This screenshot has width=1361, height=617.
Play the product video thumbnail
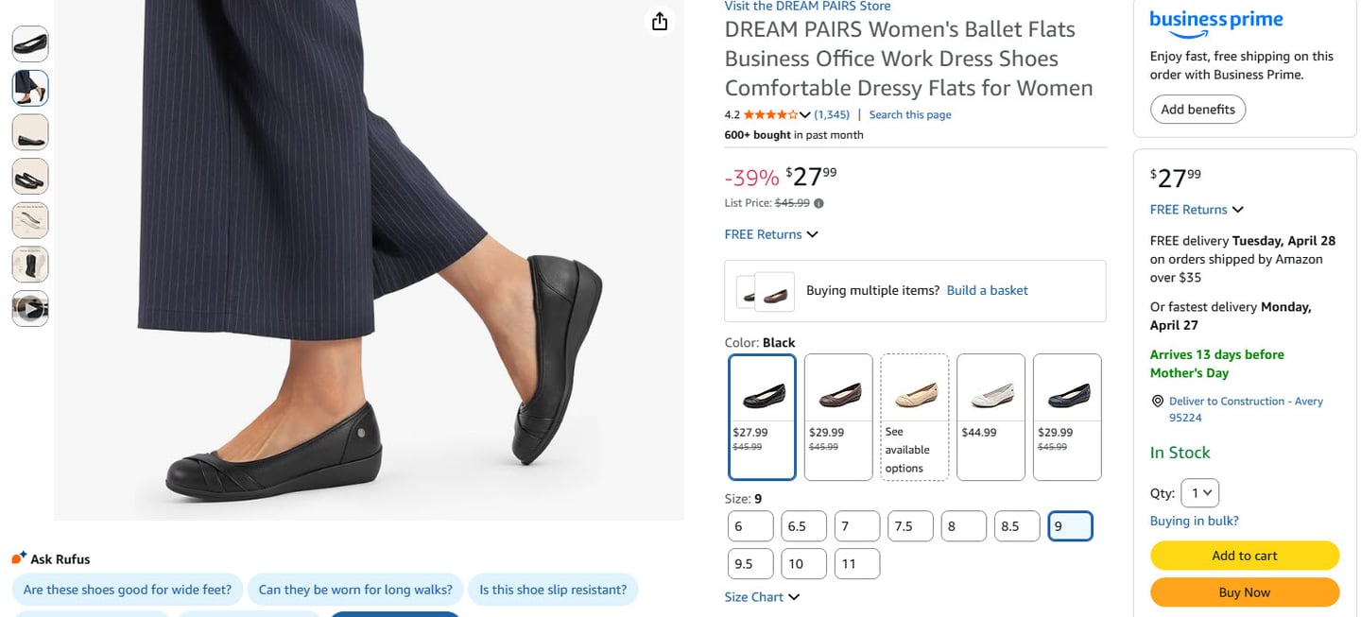tap(30, 308)
